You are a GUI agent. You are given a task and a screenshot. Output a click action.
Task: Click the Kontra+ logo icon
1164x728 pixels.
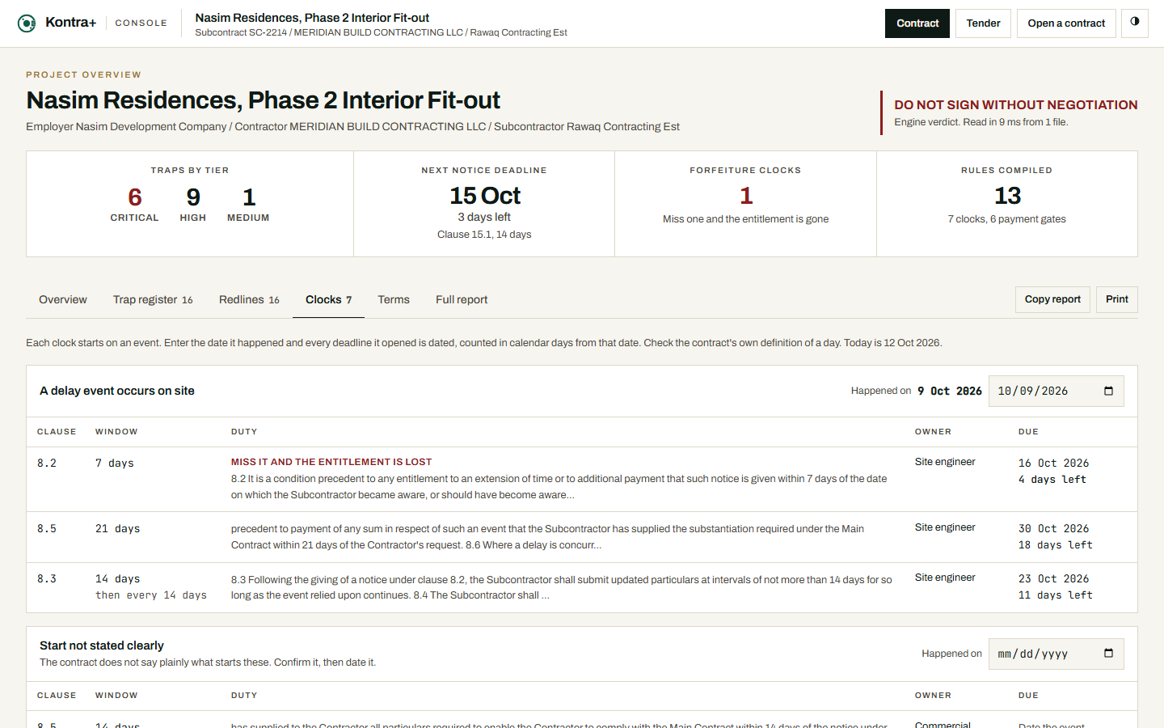tap(27, 23)
